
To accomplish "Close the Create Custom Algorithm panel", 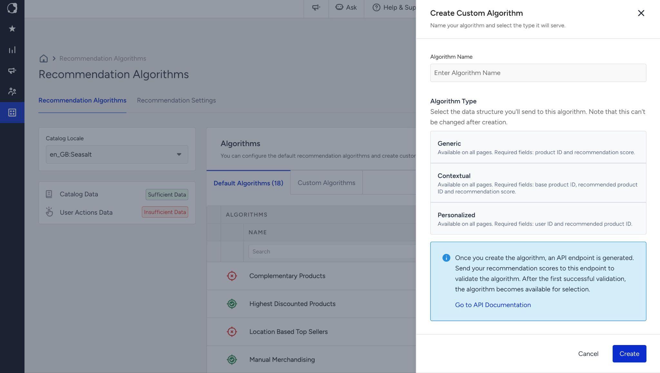I will [x=641, y=13].
